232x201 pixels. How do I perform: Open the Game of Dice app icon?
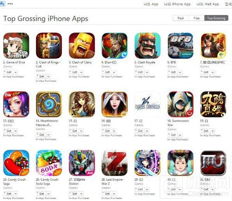click(x=16, y=45)
